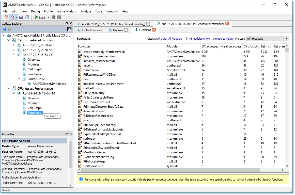Select classic_multiply_matrices(void) function row
Screen dimensions: 295x195
[x=181, y=52]
